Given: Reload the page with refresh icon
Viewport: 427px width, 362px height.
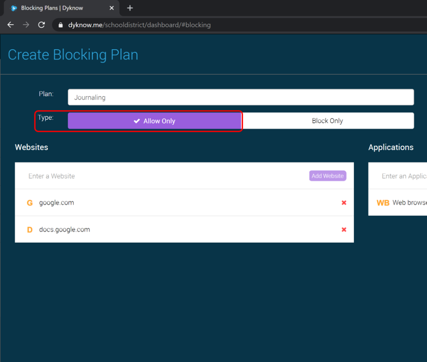Looking at the screenshot, I should [x=41, y=25].
